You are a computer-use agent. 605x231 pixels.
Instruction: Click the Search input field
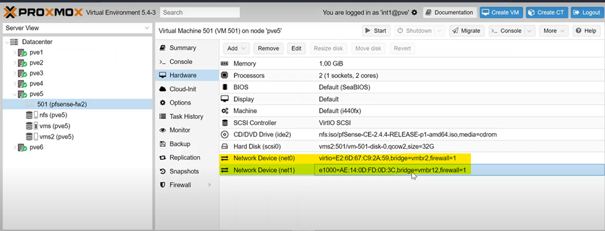200,12
